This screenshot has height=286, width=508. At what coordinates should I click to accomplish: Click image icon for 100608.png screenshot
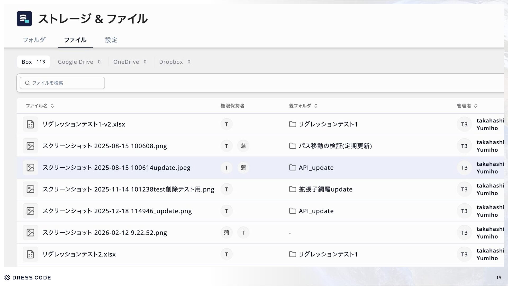pyautogui.click(x=30, y=146)
